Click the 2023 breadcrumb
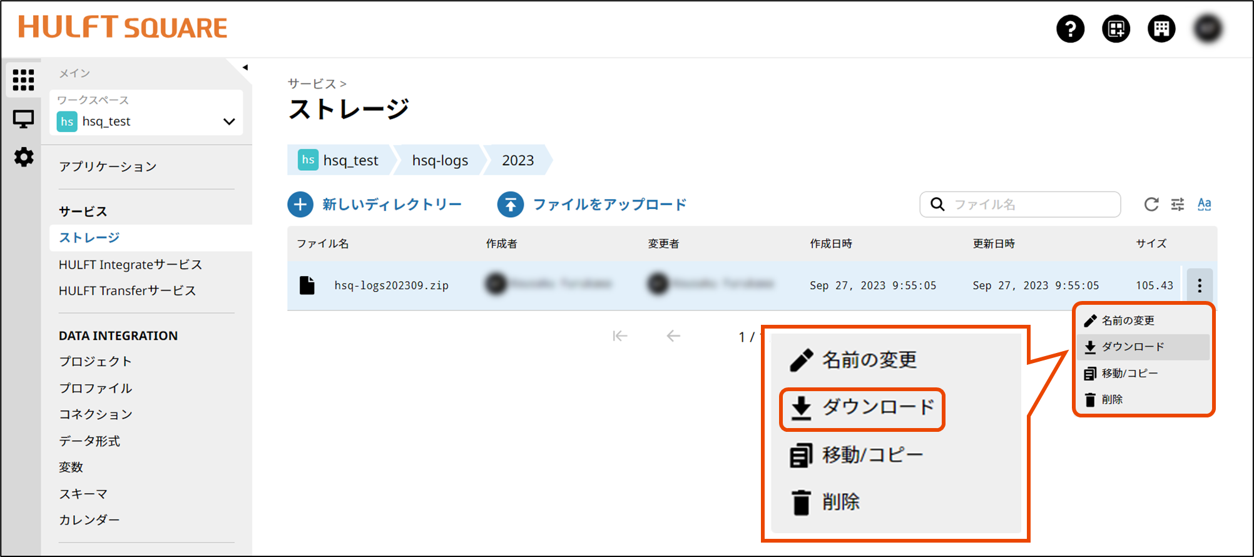This screenshot has height=557, width=1254. (x=518, y=160)
